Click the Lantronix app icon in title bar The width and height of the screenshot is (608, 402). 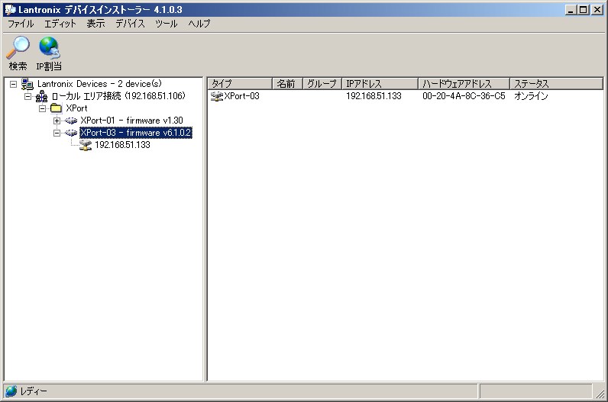[x=10, y=9]
